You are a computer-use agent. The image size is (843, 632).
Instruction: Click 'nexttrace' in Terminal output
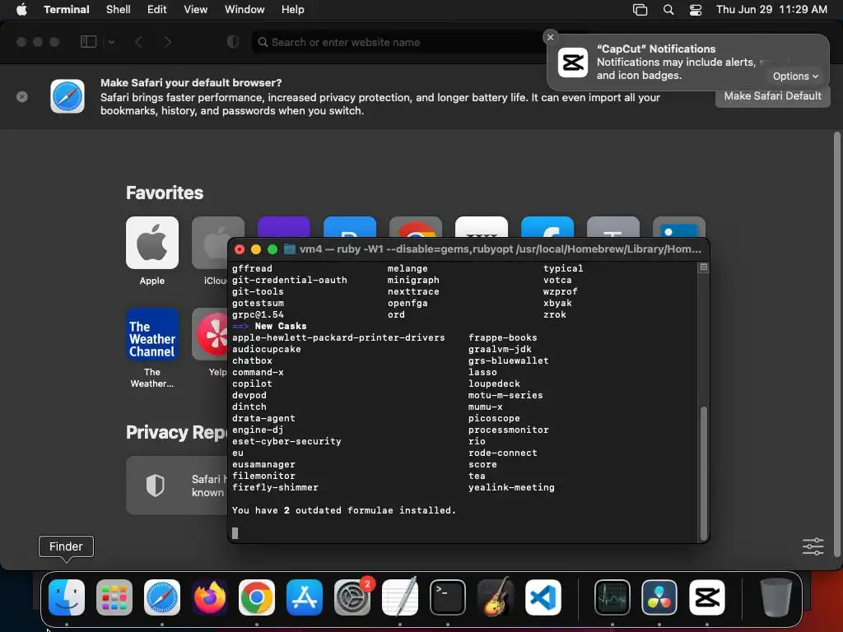[x=413, y=292]
